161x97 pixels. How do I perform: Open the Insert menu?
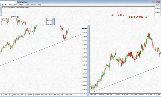pos(15,5)
